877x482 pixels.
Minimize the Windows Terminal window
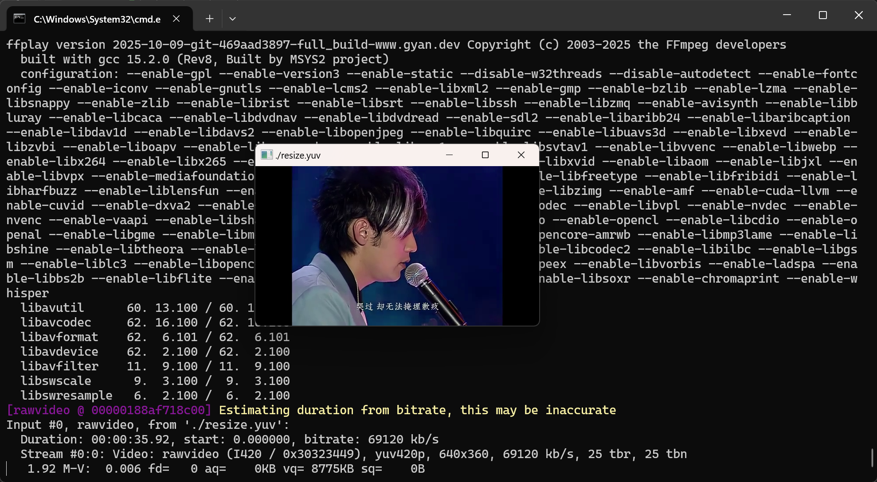pos(787,15)
